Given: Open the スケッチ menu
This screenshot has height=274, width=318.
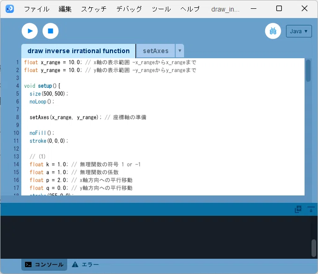Looking at the screenshot, I should click(x=94, y=9).
